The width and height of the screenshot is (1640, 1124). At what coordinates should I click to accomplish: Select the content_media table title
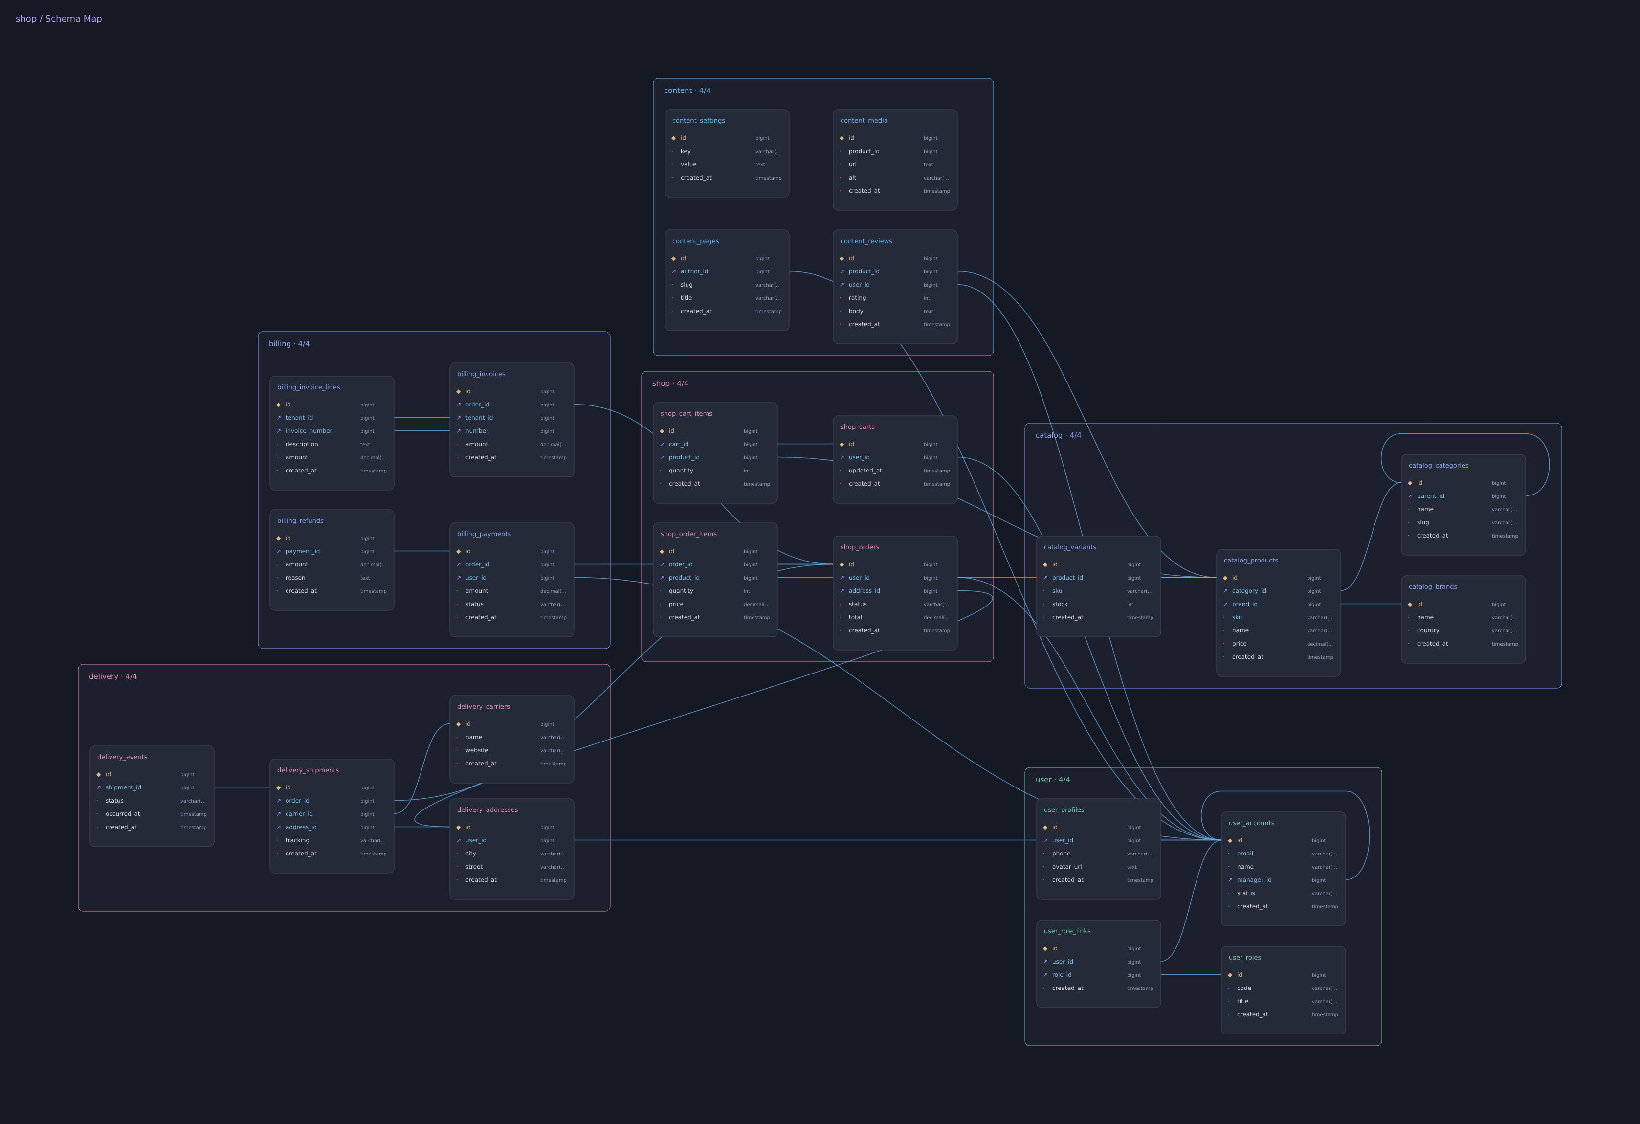(x=864, y=121)
